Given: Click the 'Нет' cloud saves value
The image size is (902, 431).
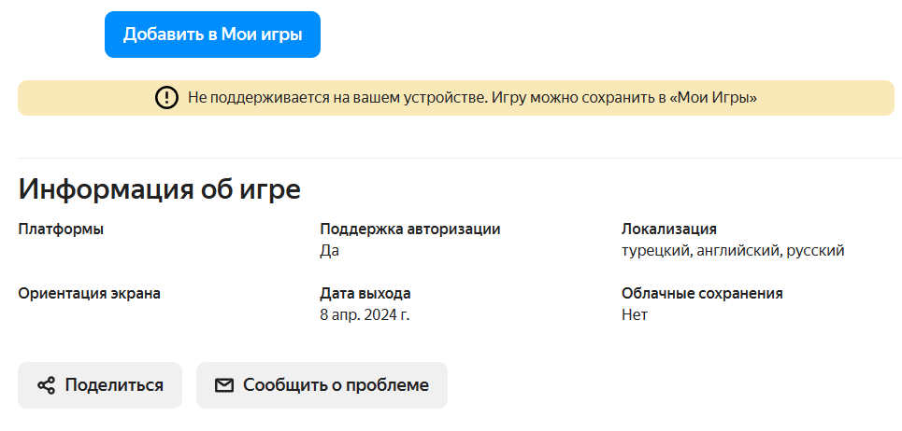Looking at the screenshot, I should point(635,315).
